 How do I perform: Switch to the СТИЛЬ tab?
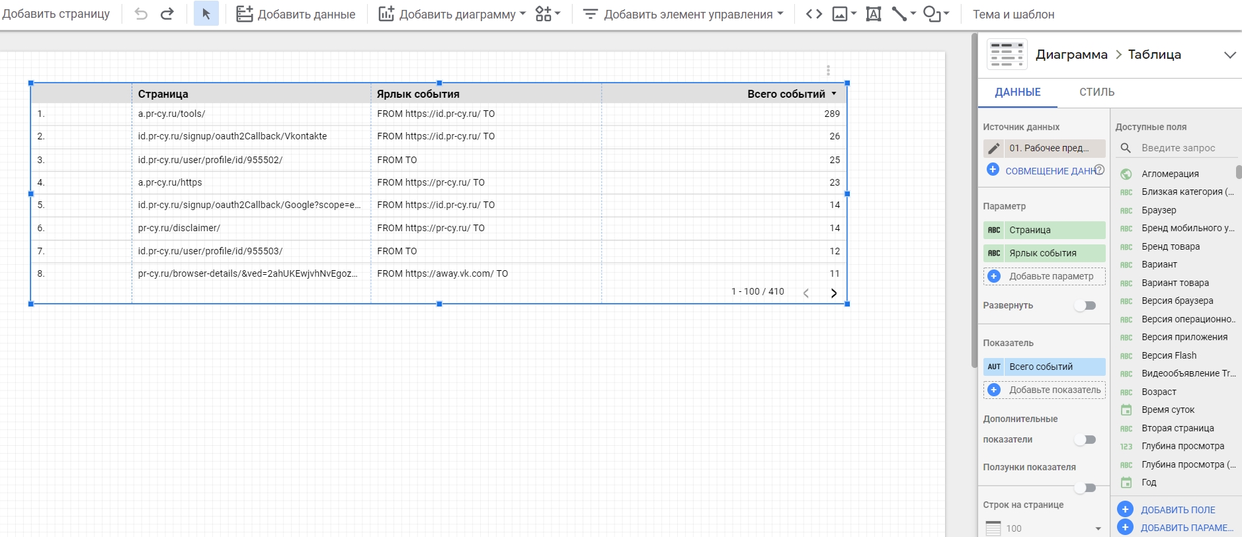tap(1097, 92)
